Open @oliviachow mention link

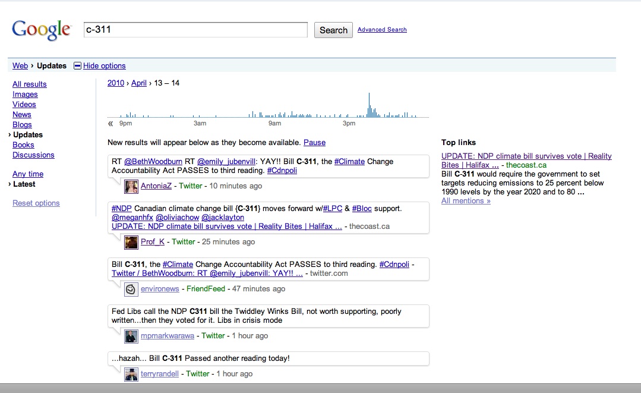click(x=178, y=218)
